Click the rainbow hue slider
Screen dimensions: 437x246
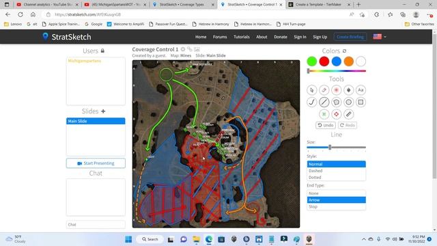click(337, 71)
